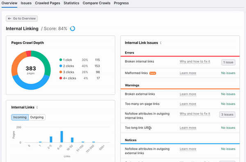Click the 16-50 links bar in the chart
Screen dimensions: 246x162
tap(72, 140)
